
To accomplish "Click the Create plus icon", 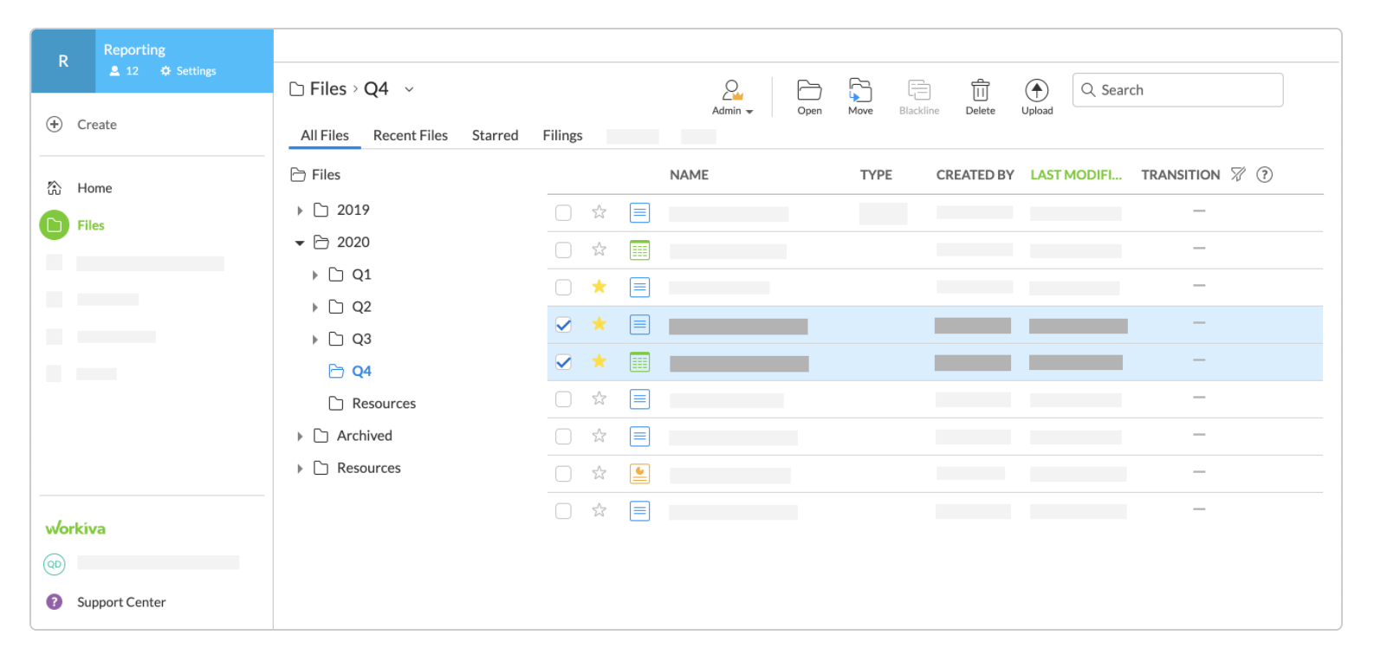I will [55, 125].
